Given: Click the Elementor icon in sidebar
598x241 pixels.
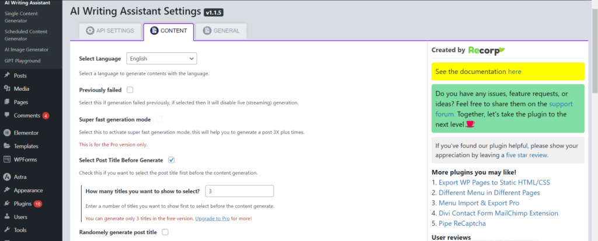Looking at the screenshot, I should 7,133.
